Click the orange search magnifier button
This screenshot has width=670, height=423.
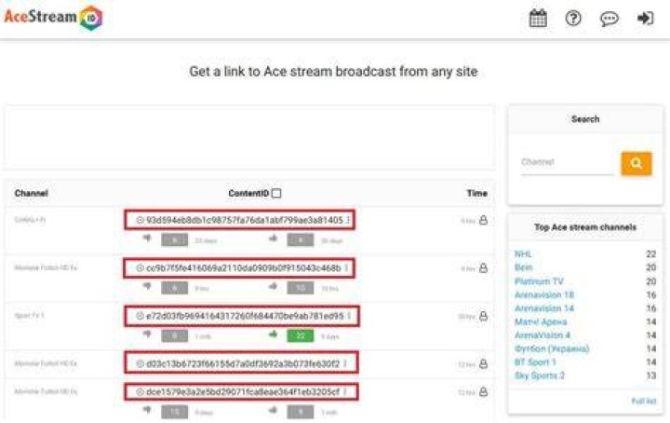click(x=636, y=163)
